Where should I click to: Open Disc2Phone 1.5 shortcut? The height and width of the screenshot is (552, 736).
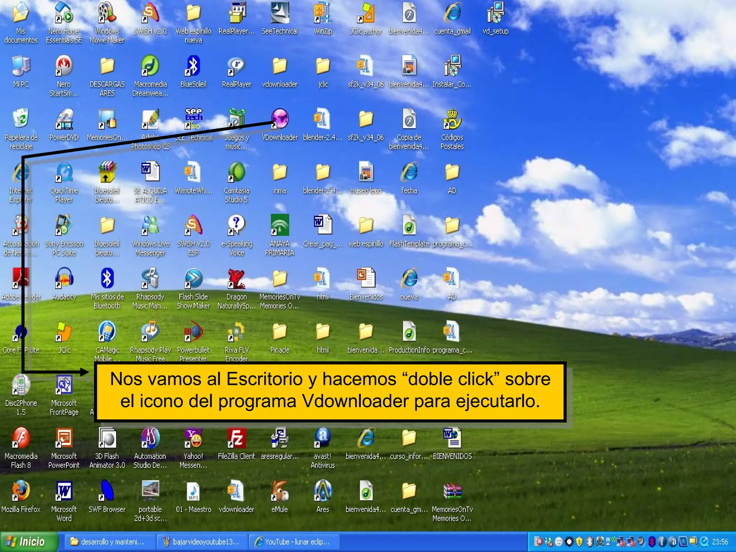[x=21, y=385]
